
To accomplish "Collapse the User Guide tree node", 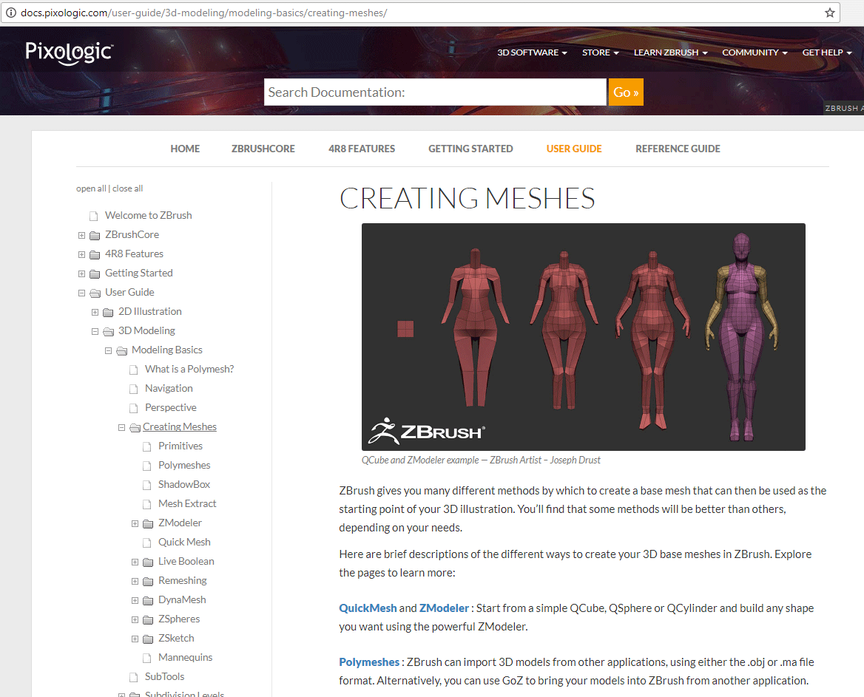I will pyautogui.click(x=81, y=293).
